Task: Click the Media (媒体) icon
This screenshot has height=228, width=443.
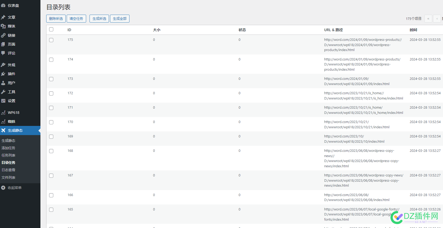Action: coord(3,26)
